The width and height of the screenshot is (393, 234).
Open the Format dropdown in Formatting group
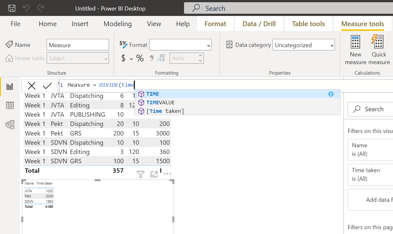pos(180,45)
